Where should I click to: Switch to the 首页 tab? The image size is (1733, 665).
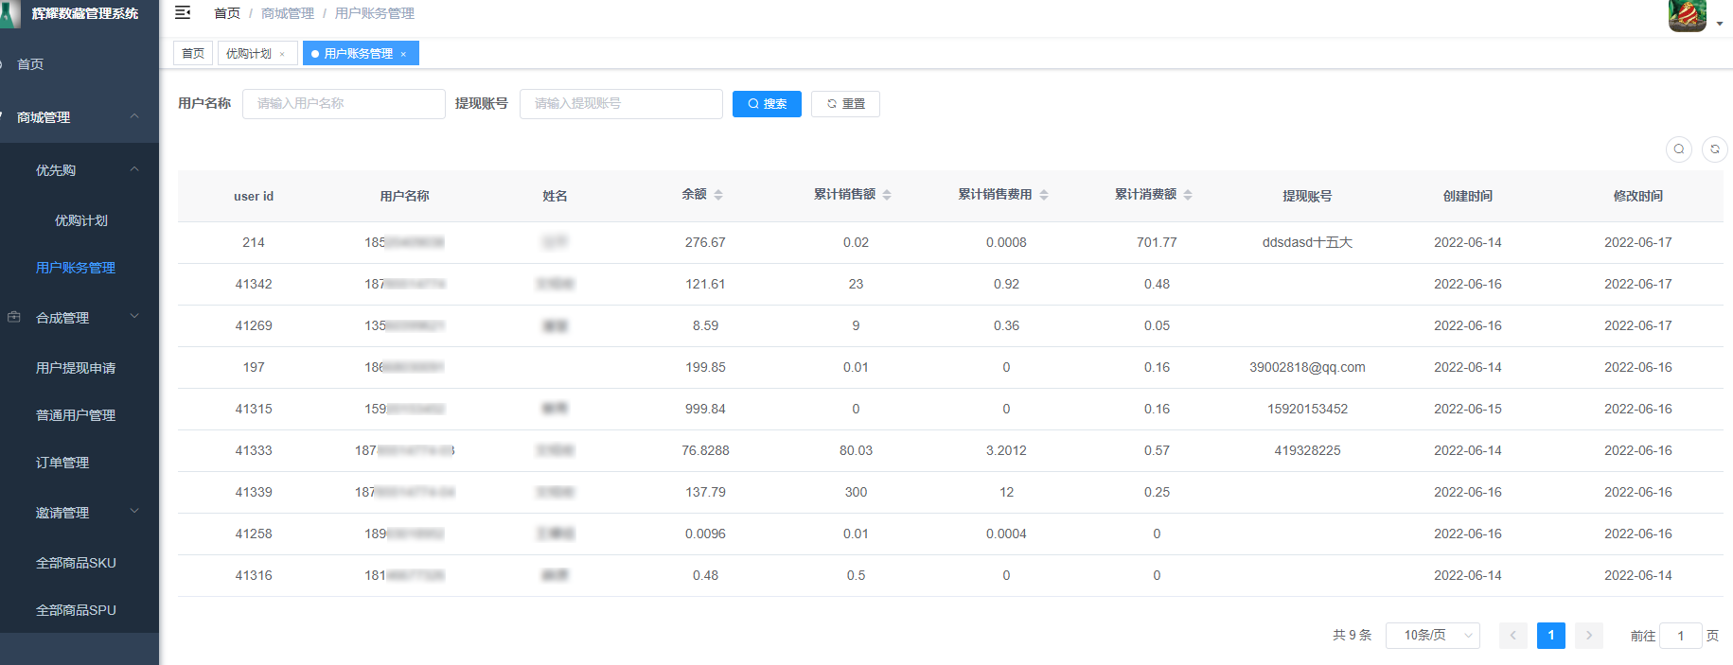pos(193,54)
